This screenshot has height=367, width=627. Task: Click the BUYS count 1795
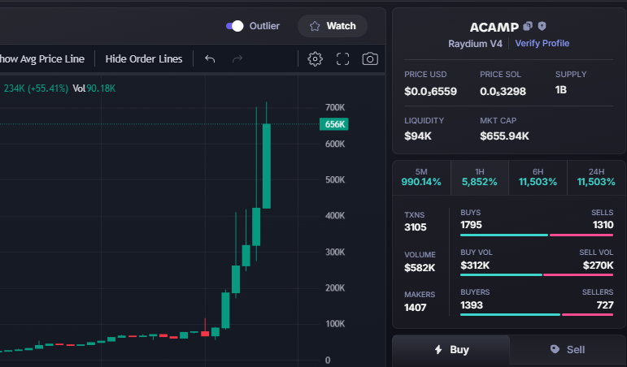point(471,225)
